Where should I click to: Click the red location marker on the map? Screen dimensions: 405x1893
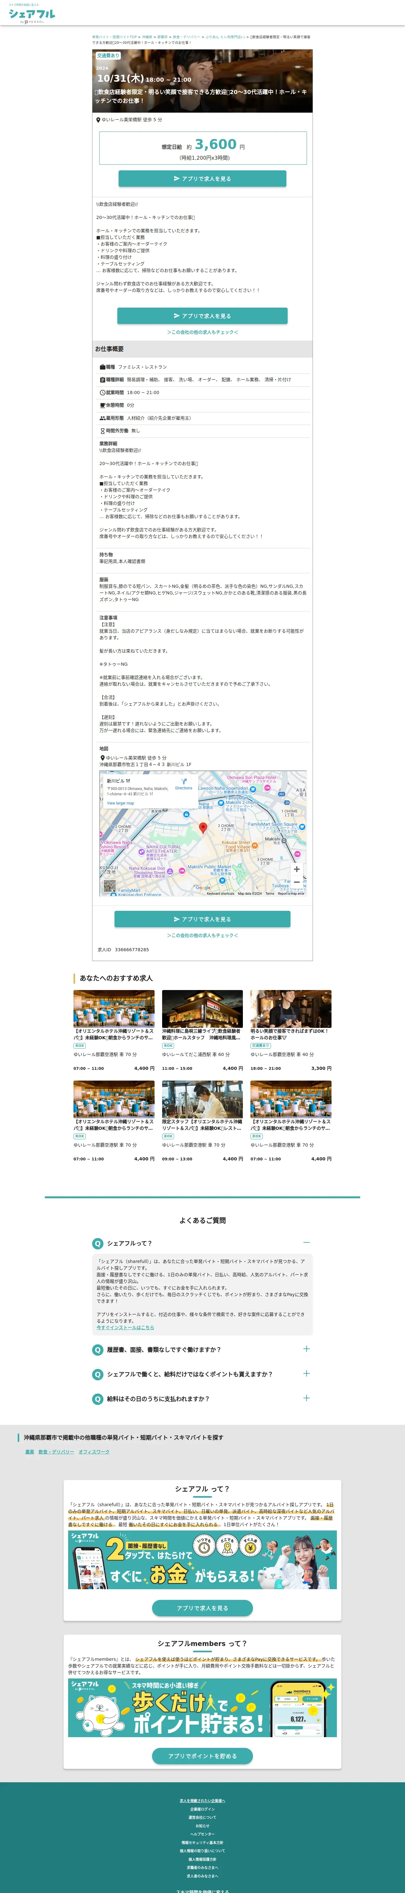(x=203, y=828)
